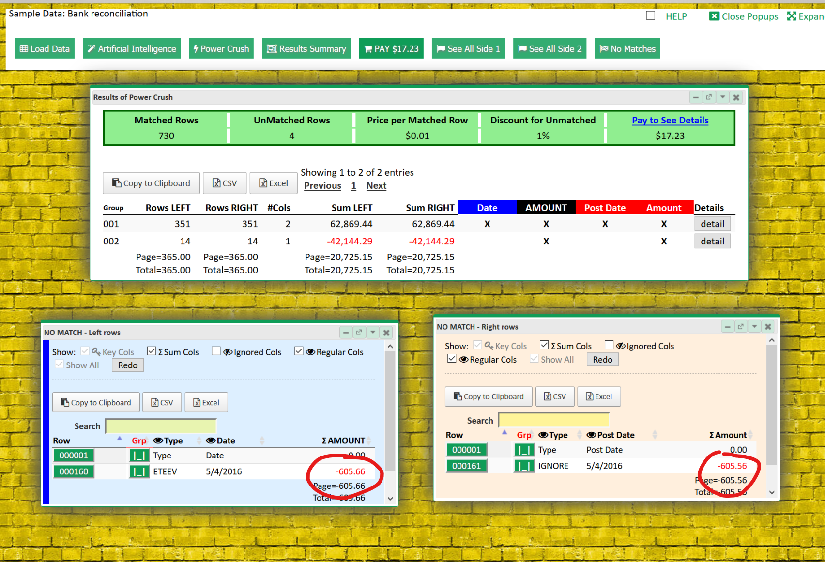Minimize the NO MATCH Right rows panel

tap(727, 327)
